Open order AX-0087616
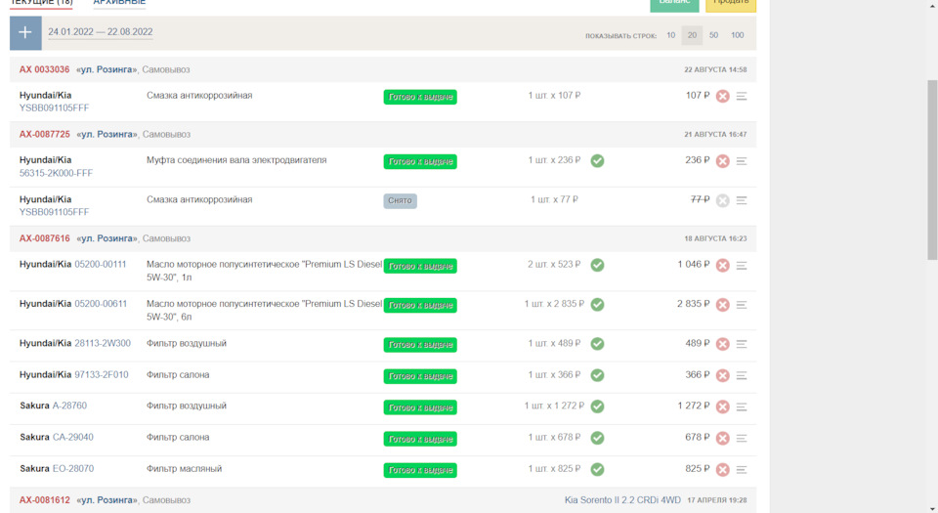Viewport: 938px width, 513px height. point(44,238)
